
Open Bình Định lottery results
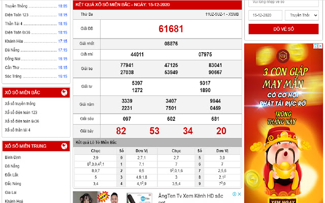click(x=13, y=157)
